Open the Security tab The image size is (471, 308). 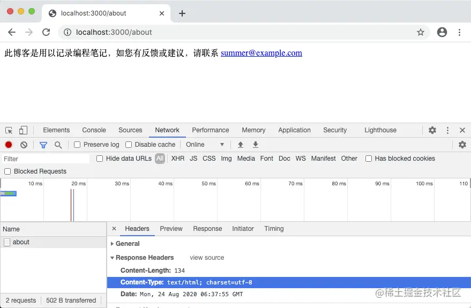335,130
